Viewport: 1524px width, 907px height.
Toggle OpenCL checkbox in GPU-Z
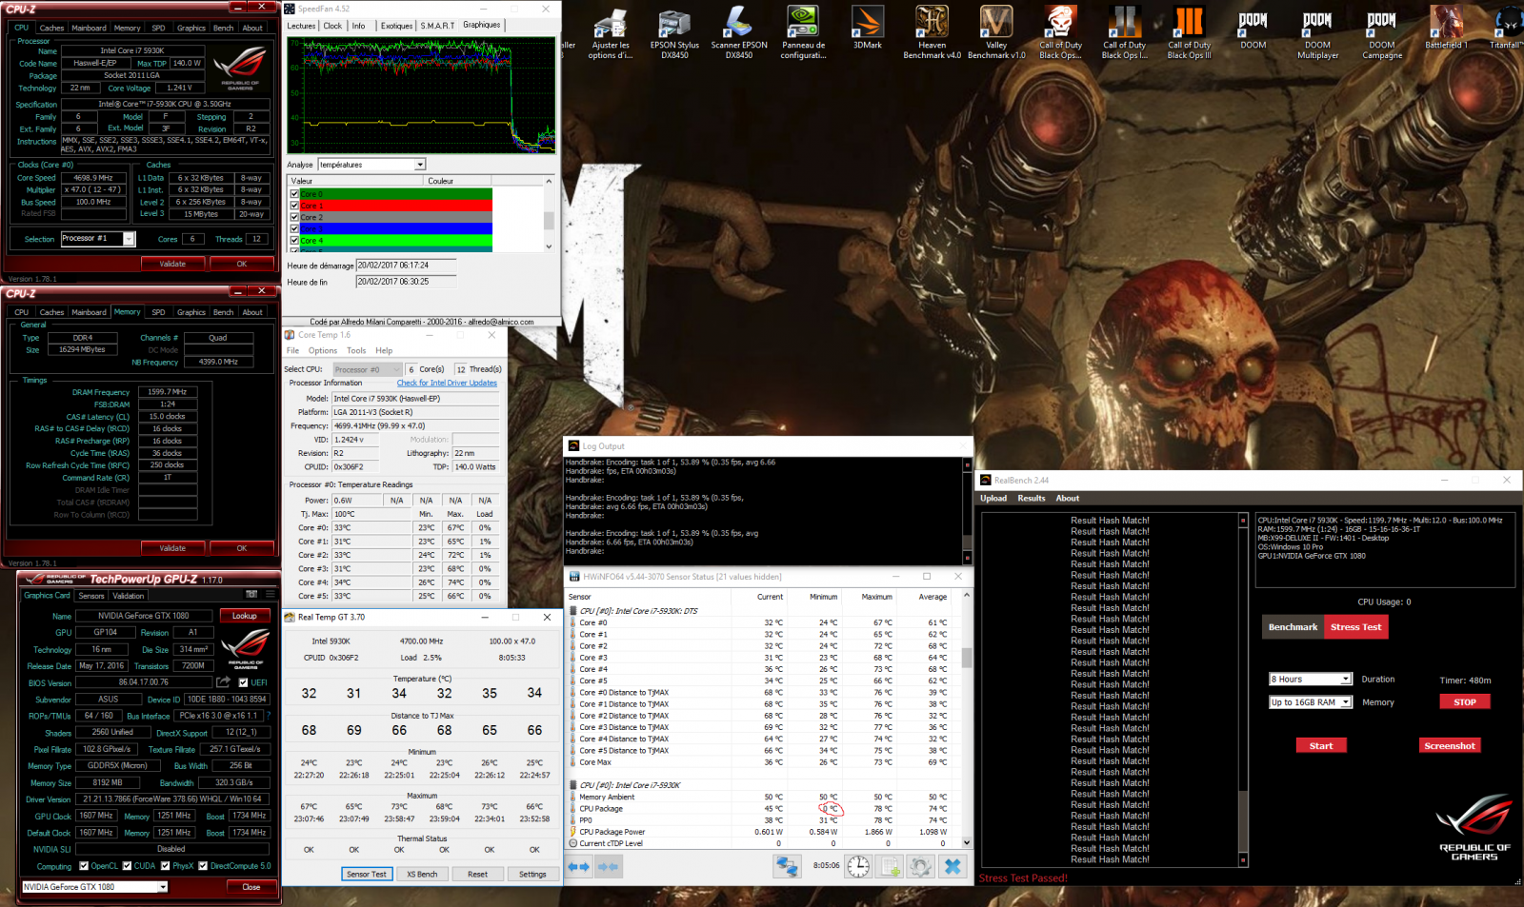[84, 866]
